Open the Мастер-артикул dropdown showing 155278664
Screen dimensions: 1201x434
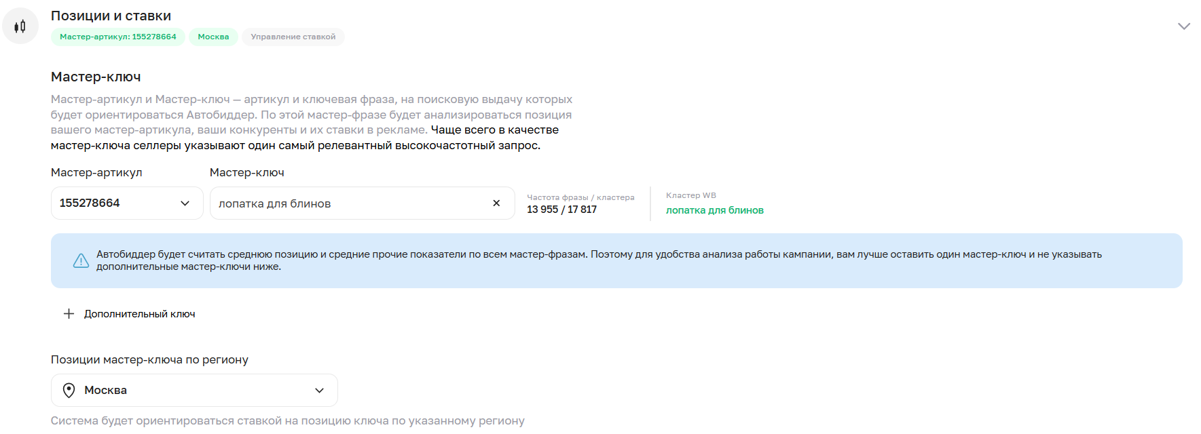pyautogui.click(x=185, y=203)
